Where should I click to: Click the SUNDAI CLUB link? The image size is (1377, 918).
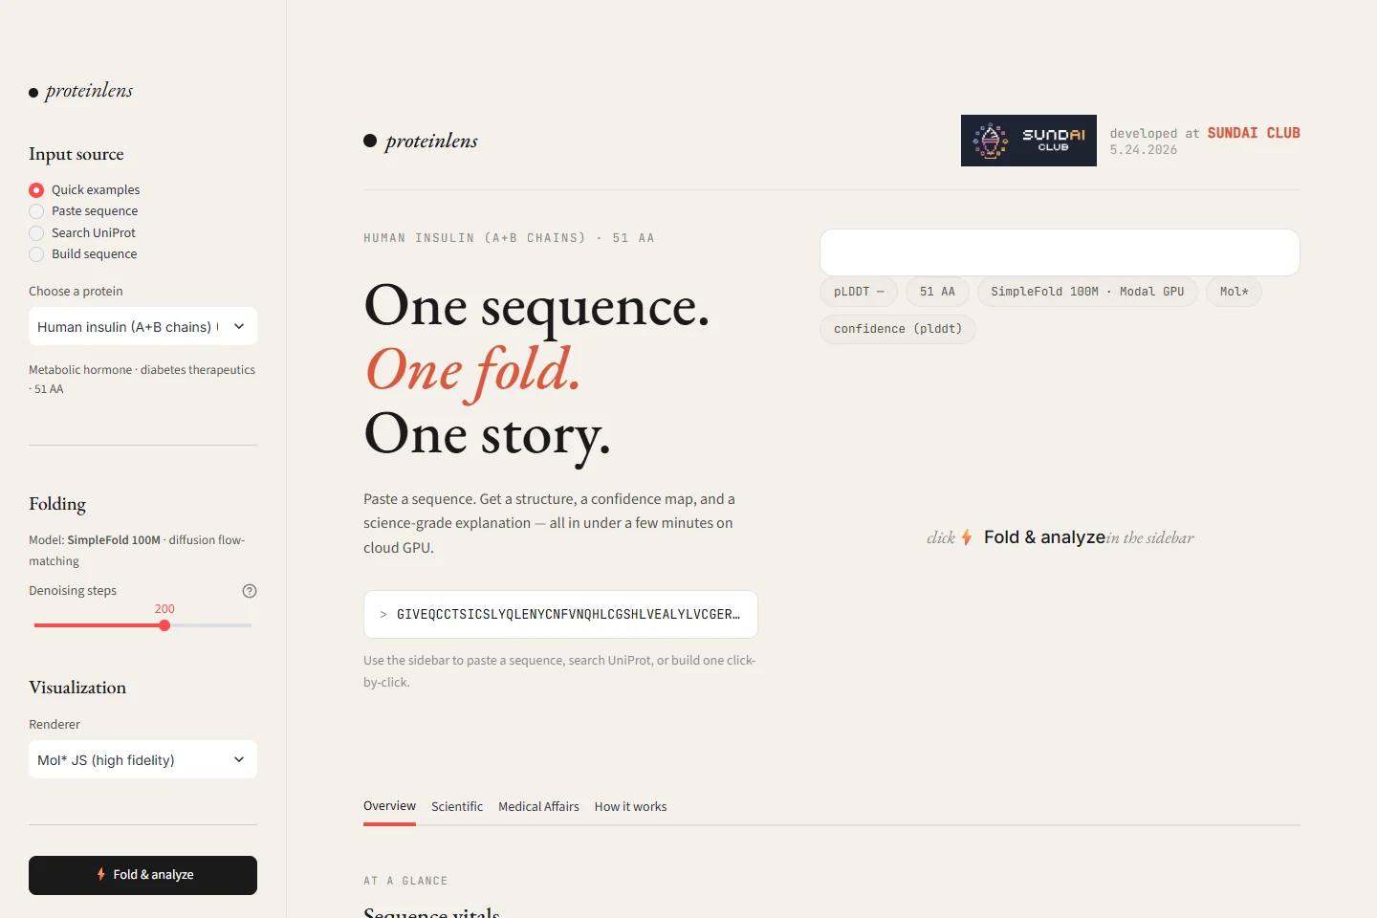pos(1254,133)
